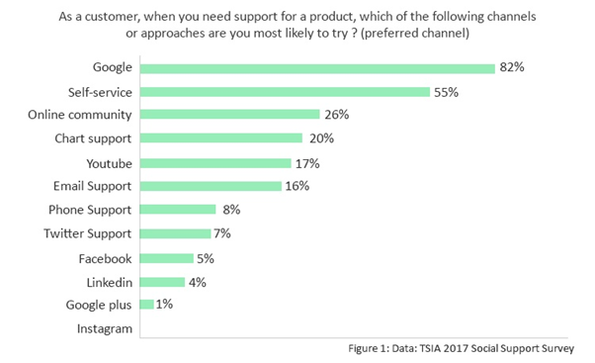Select the Chart support bar
This screenshot has height=363, width=595.
[x=221, y=137]
